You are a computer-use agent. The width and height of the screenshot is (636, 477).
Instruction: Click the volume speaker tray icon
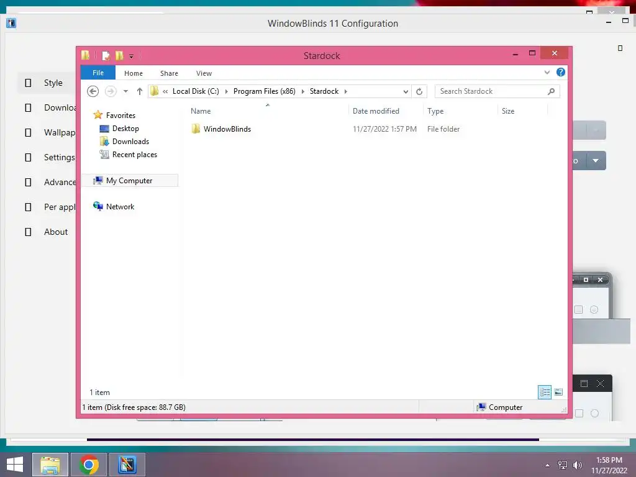pos(577,465)
